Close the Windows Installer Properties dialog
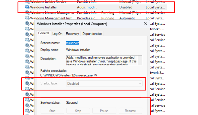This screenshot has height=115, width=198. [x=146, y=24]
